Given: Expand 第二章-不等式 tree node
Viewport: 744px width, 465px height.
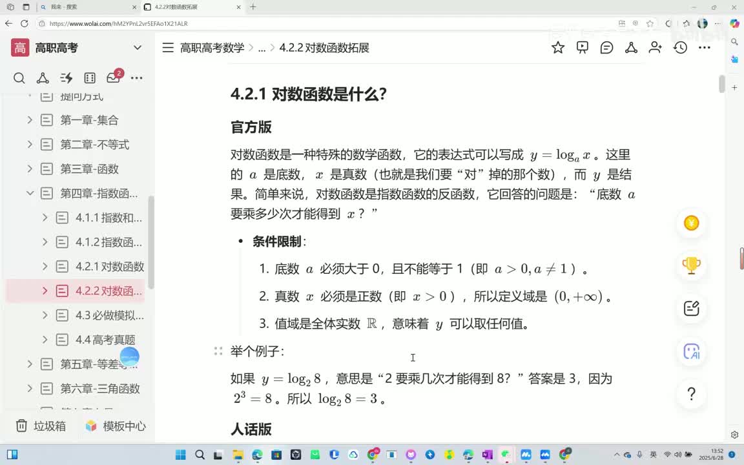Looking at the screenshot, I should click(30, 144).
